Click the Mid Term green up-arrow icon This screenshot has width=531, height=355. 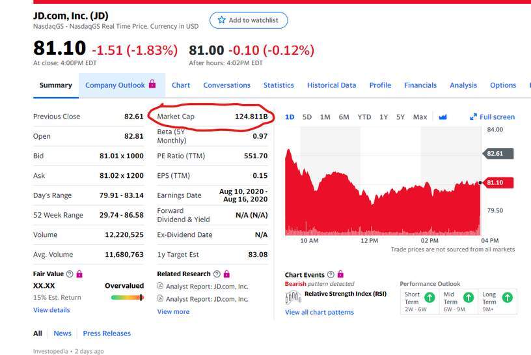click(469, 298)
